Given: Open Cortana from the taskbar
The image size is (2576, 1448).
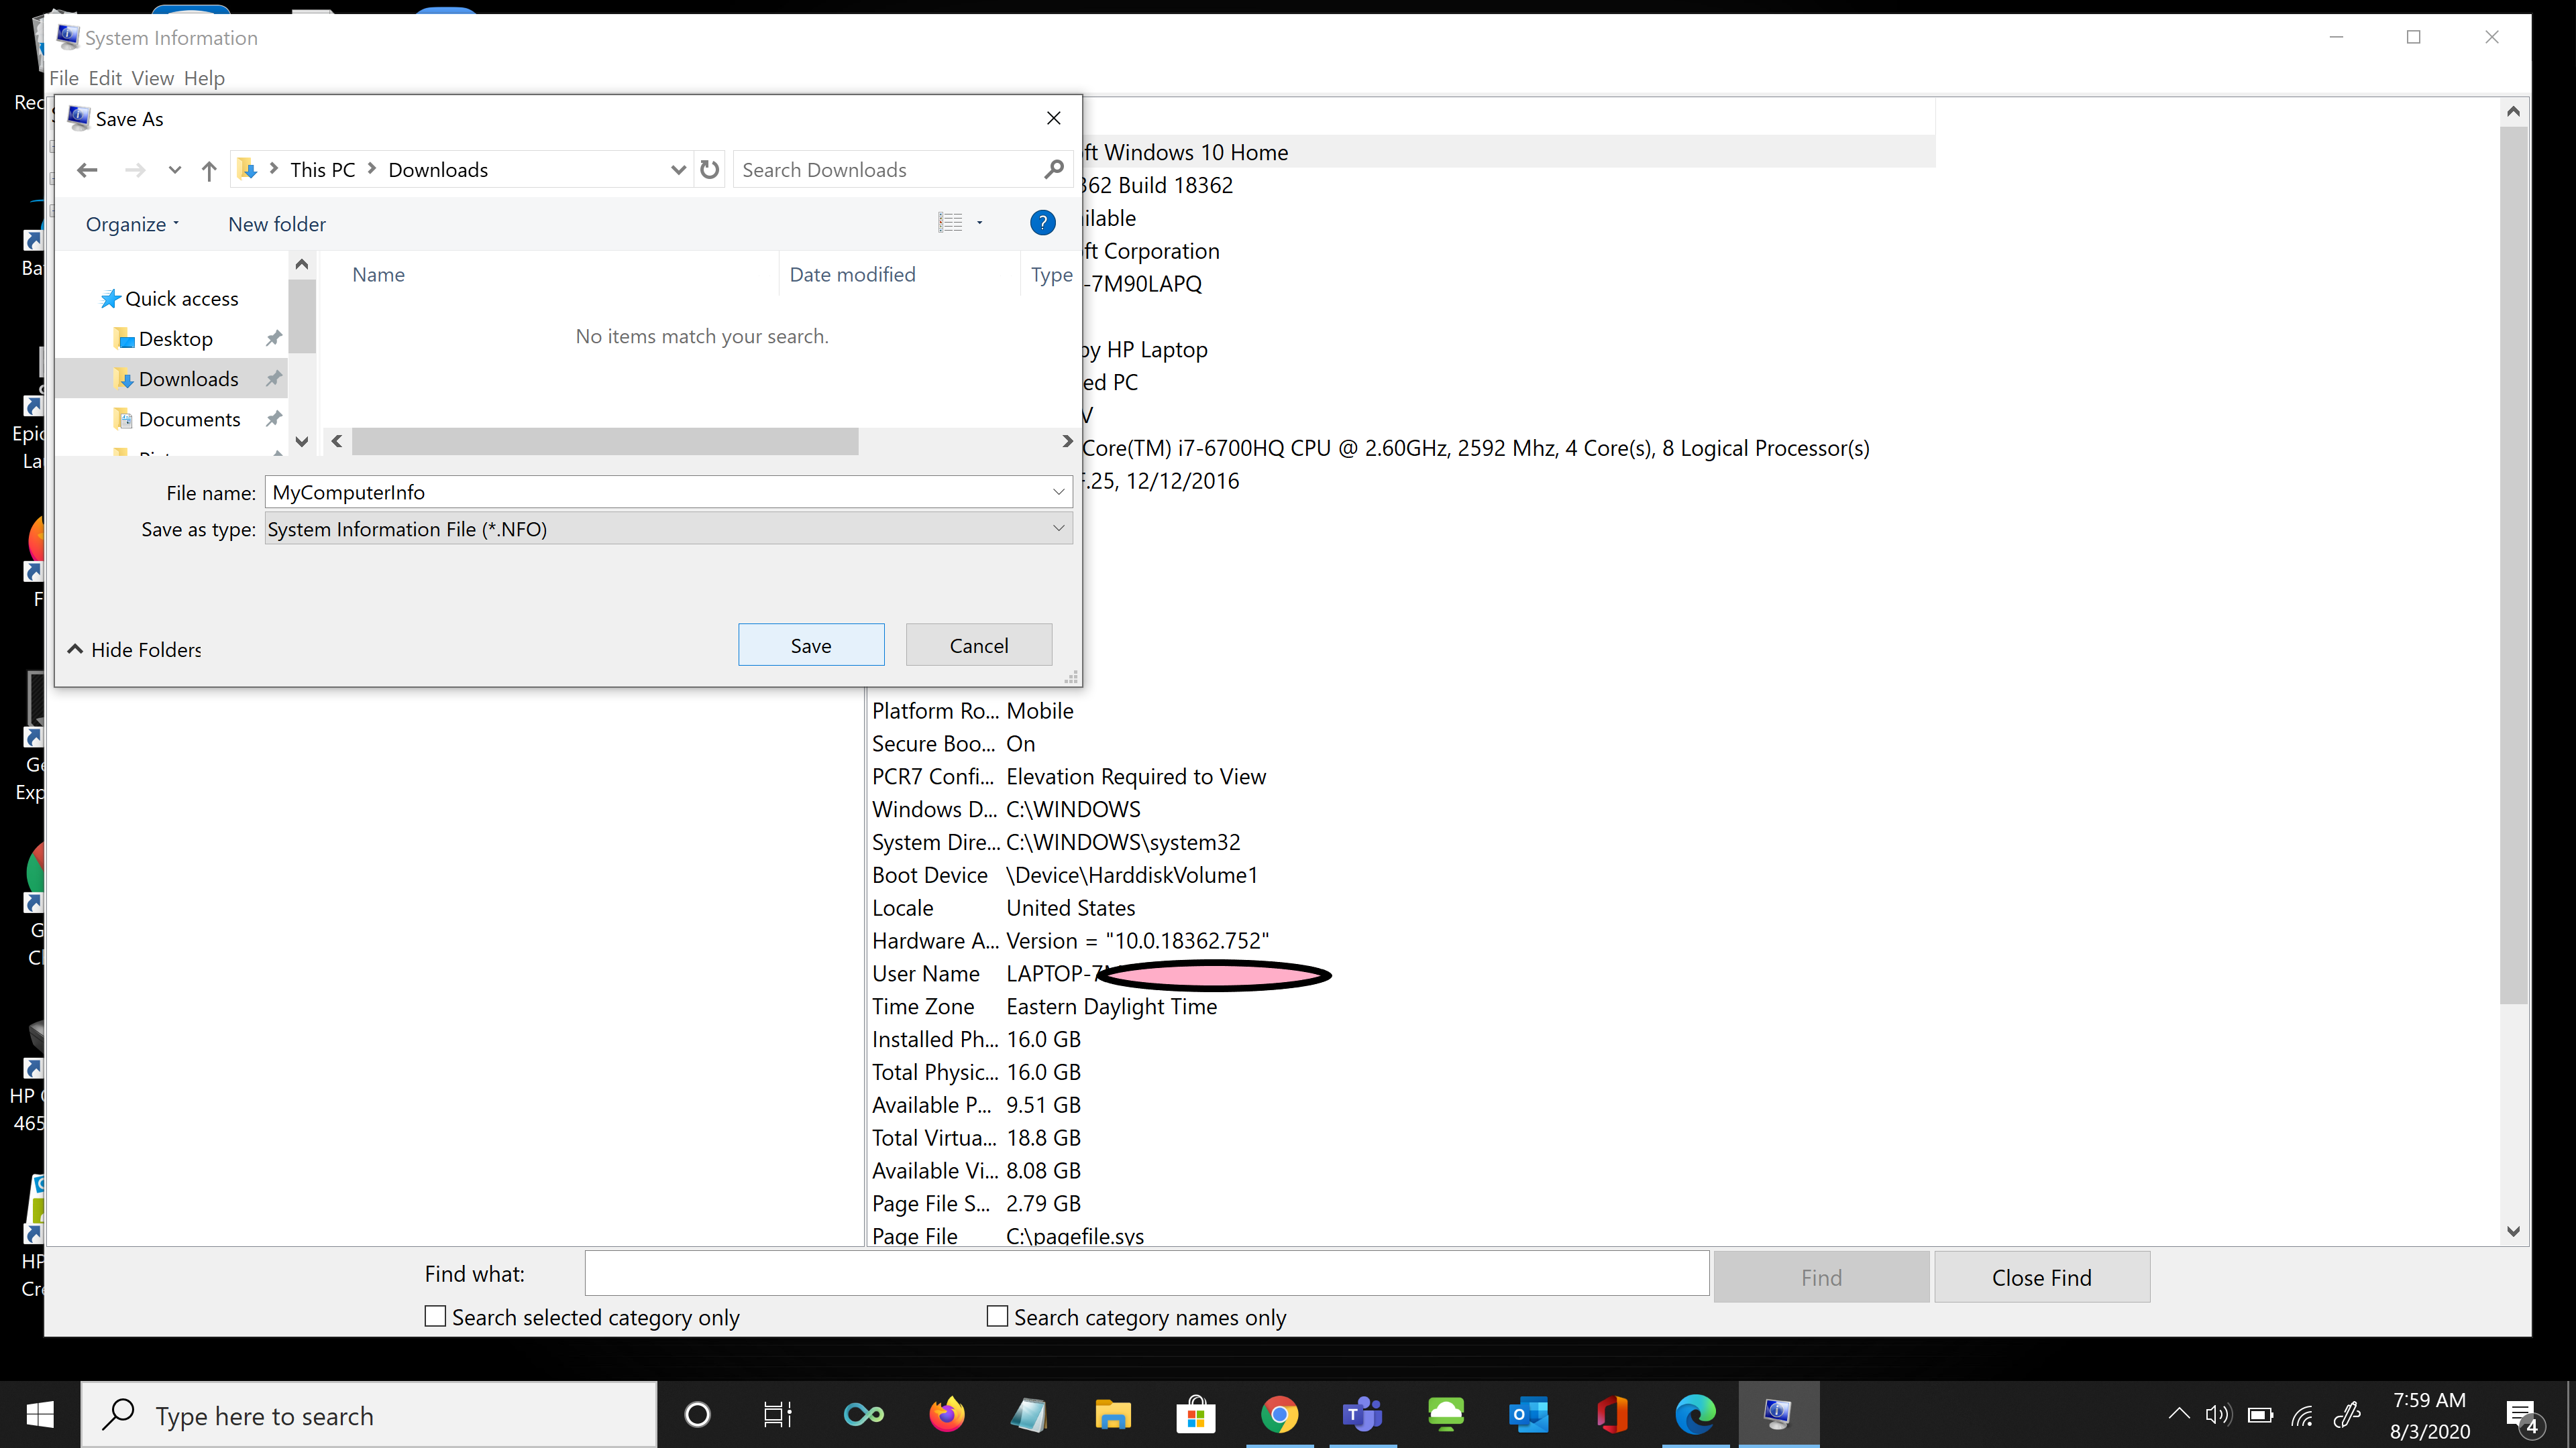Looking at the screenshot, I should (697, 1414).
